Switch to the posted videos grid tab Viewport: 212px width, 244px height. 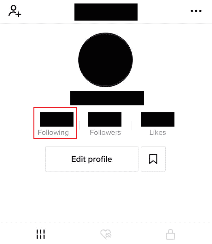(x=41, y=234)
